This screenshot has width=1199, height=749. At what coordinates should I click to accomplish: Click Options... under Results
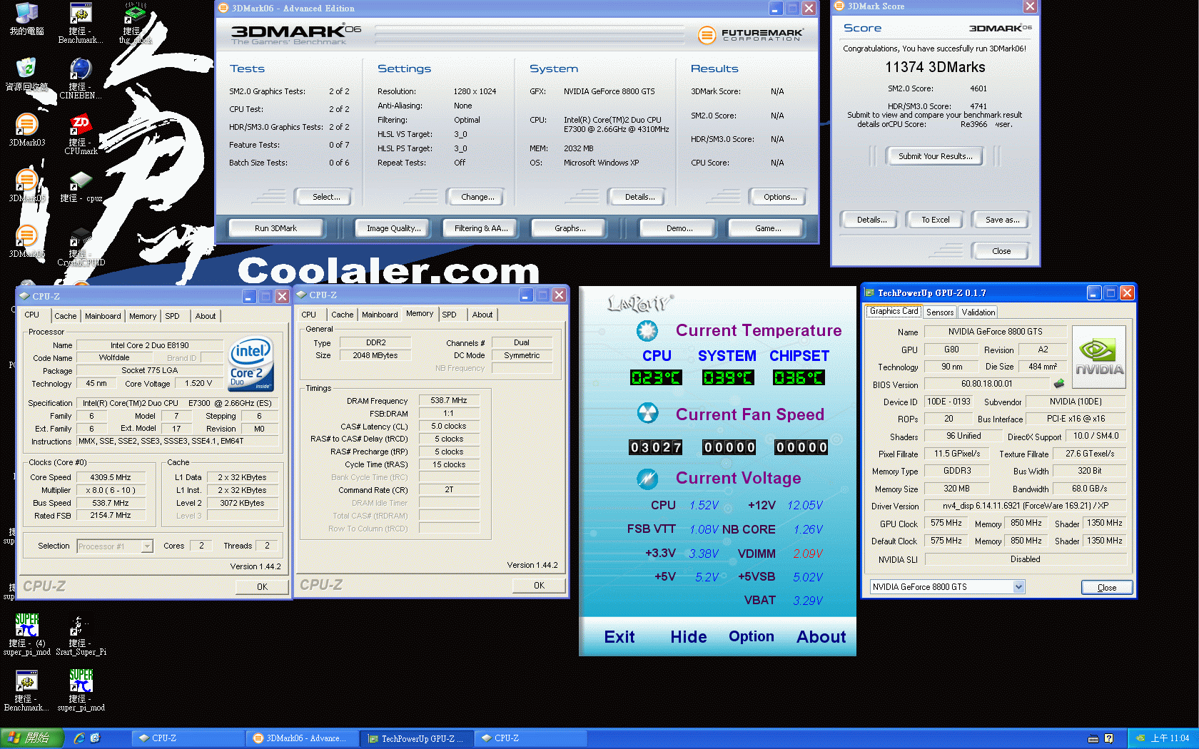779,197
